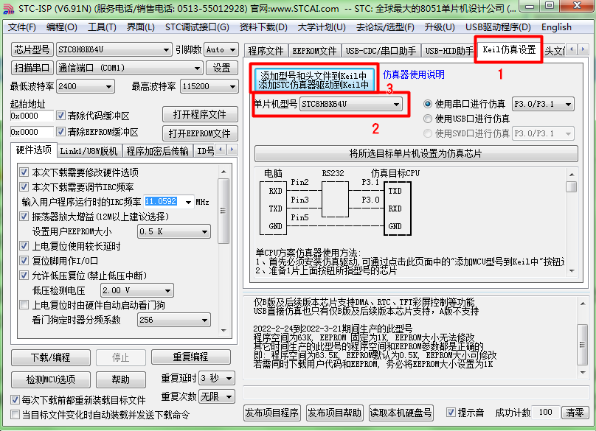This screenshot has width=596, height=431.
Task: Select 使用USB口进行仿真 radio button
Action: [428, 119]
